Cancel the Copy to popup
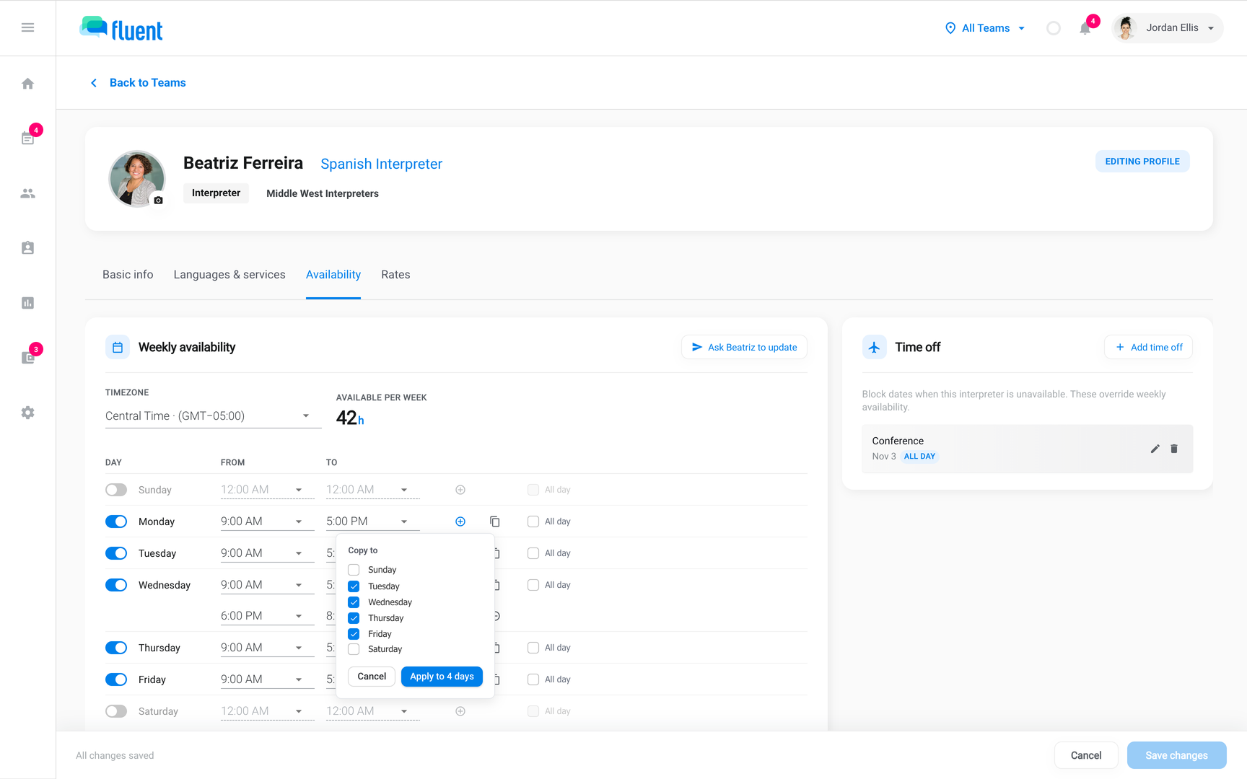Screen dimensions: 1247x779 pos(372,677)
